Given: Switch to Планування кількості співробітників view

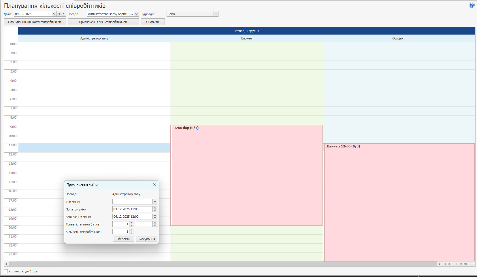Looking at the screenshot, I should (35, 22).
